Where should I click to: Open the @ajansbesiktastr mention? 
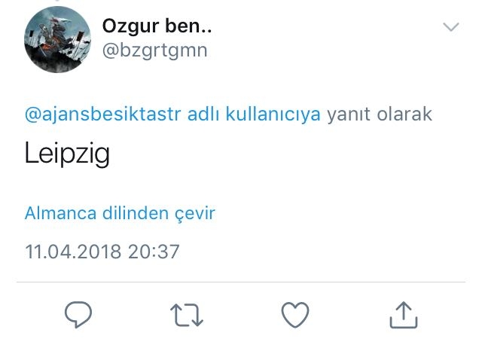pos(102,114)
